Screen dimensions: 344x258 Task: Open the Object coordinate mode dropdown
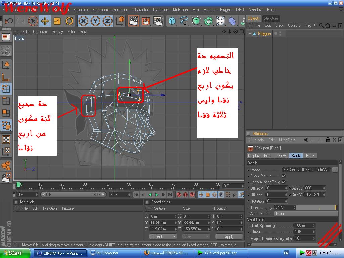pyautogui.click(x=163, y=236)
